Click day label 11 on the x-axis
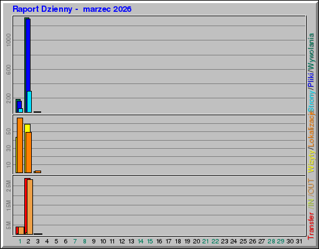319x249 pixels. 112,242
